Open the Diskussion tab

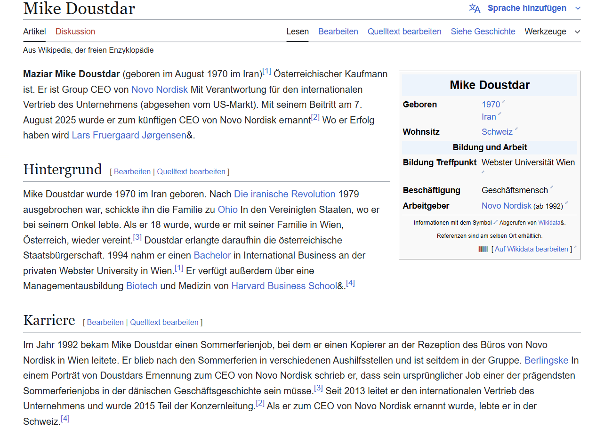point(75,32)
